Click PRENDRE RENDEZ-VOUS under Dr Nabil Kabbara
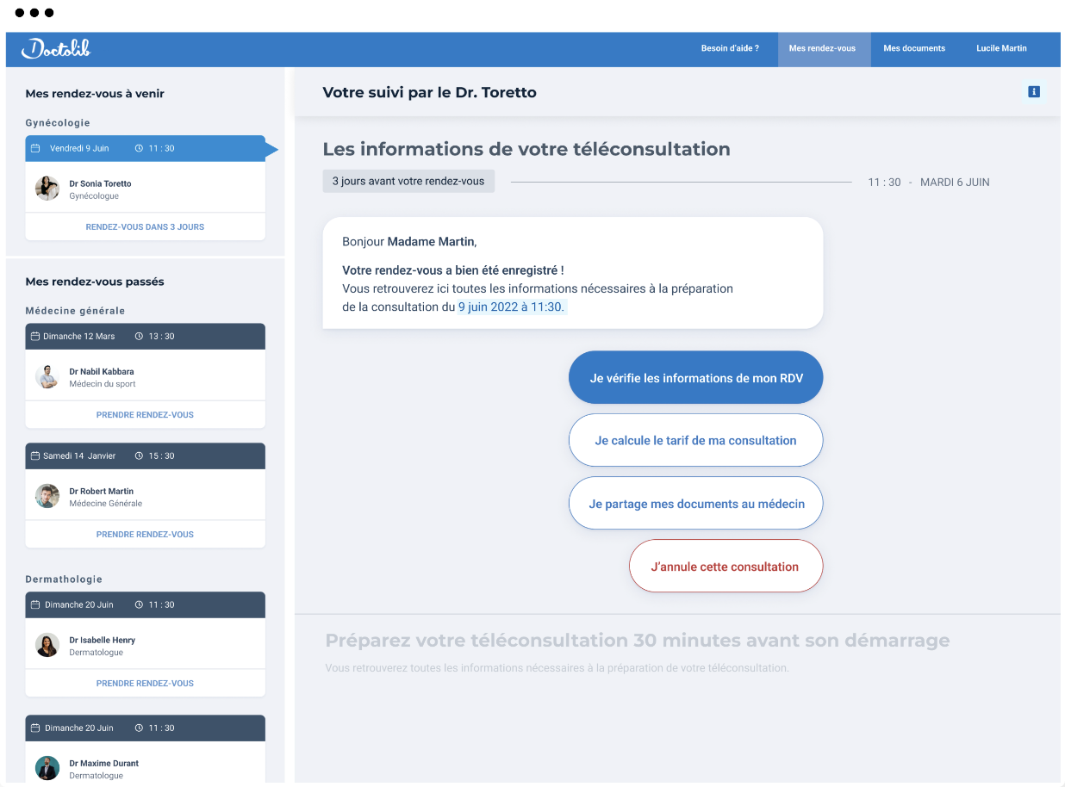The width and height of the screenshot is (1065, 787). pos(145,414)
